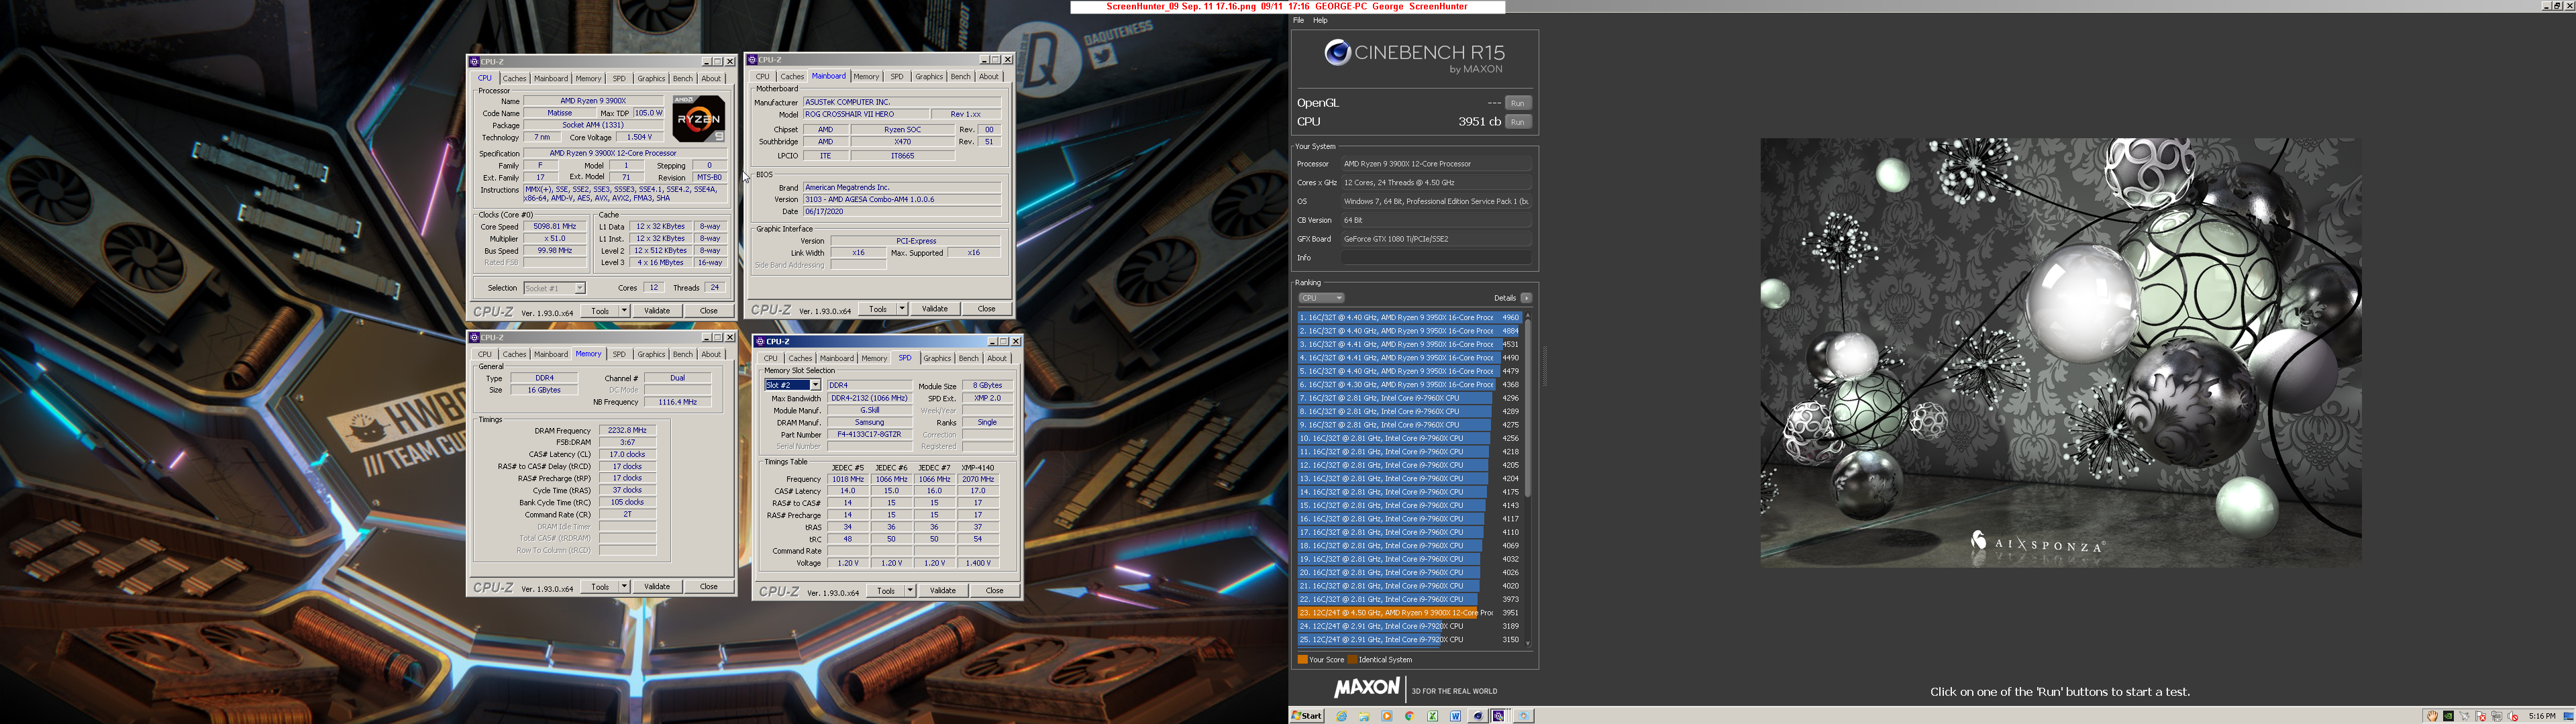Screen dimensions: 2576x724
Task: Click Part Number F4-4133C17-8GTZR field
Action: [x=869, y=435]
